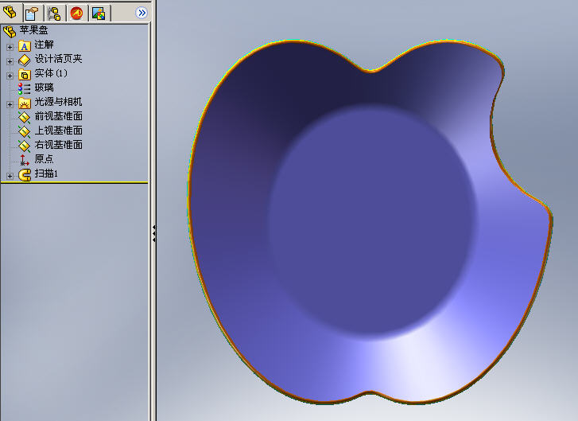
Task: Select the 右视基准面 right plane
Action: 58,145
